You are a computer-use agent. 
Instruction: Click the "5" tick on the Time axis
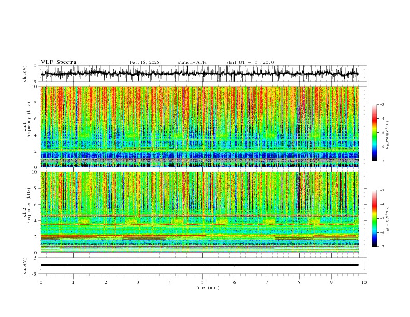click(202, 282)
